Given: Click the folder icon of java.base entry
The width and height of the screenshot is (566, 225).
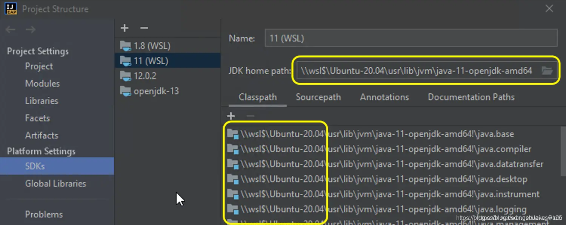Looking at the screenshot, I should [x=233, y=135].
